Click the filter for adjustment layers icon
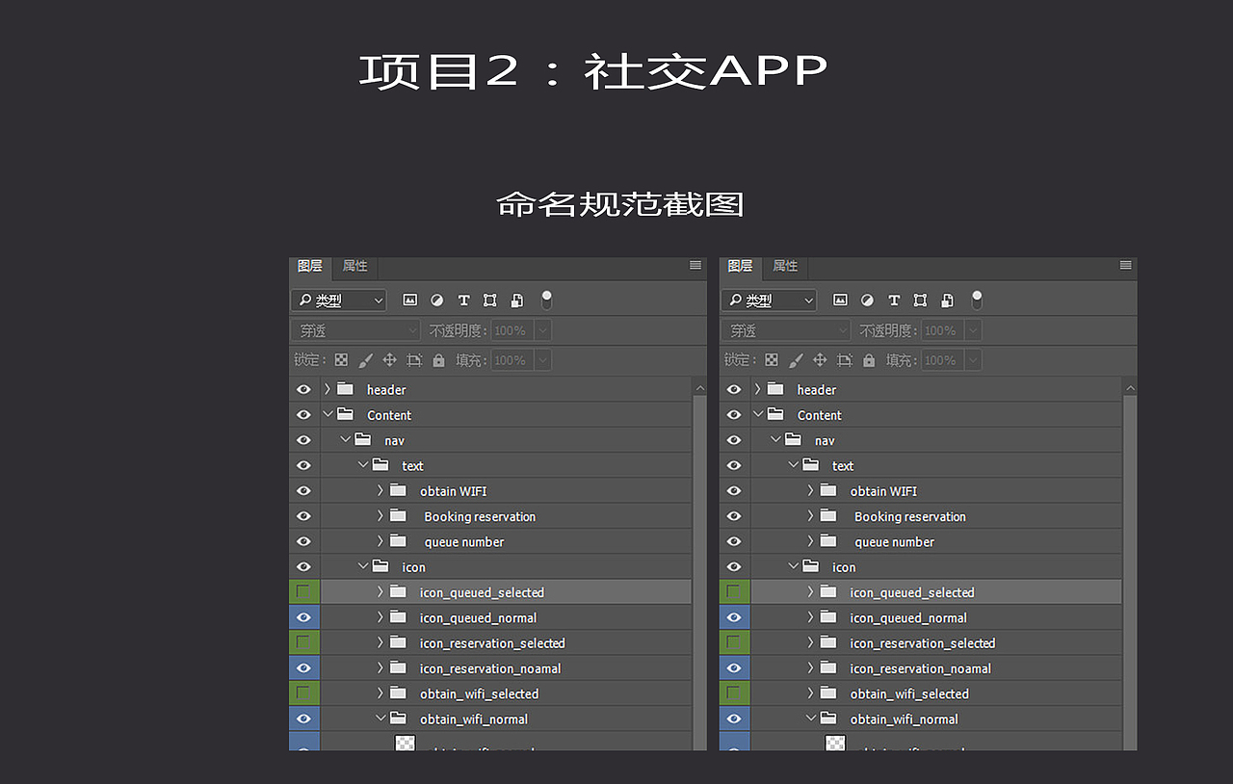The image size is (1233, 784). point(436,300)
